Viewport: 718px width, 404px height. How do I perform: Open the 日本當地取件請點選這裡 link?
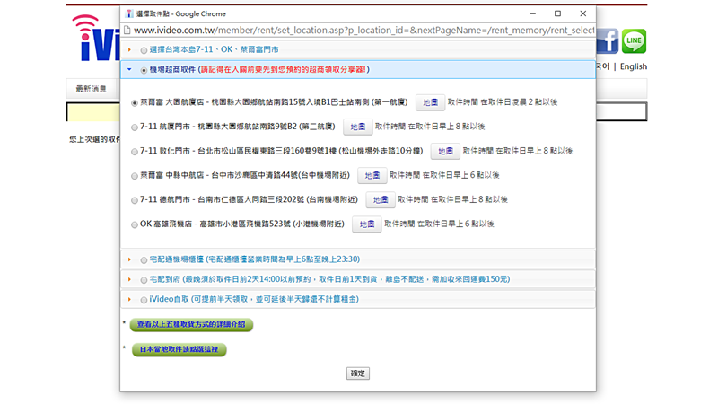(x=179, y=349)
